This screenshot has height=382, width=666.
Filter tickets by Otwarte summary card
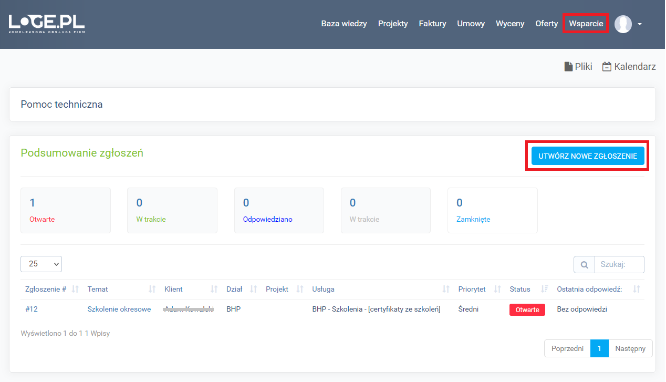(65, 210)
